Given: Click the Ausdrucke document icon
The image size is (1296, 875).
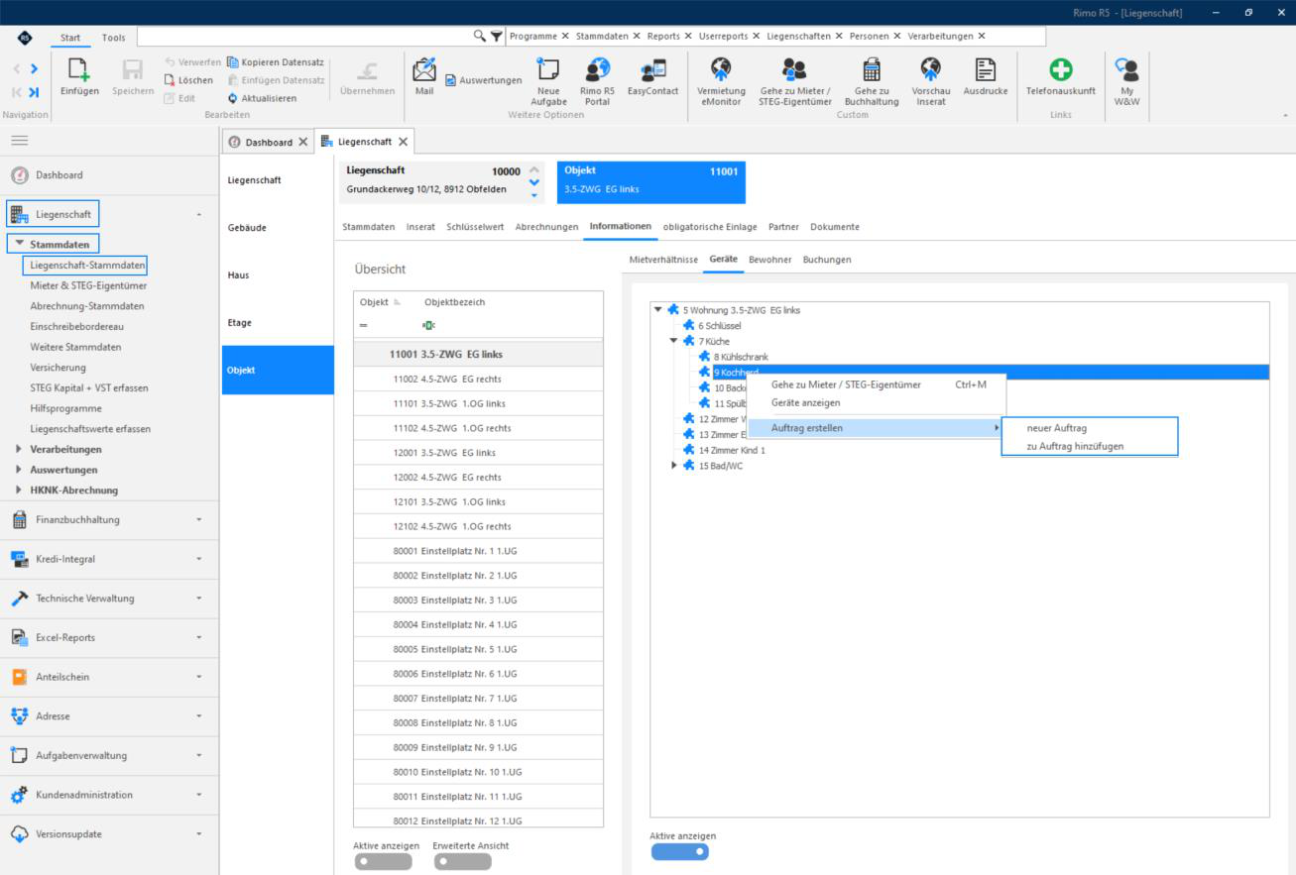Looking at the screenshot, I should click(x=986, y=68).
